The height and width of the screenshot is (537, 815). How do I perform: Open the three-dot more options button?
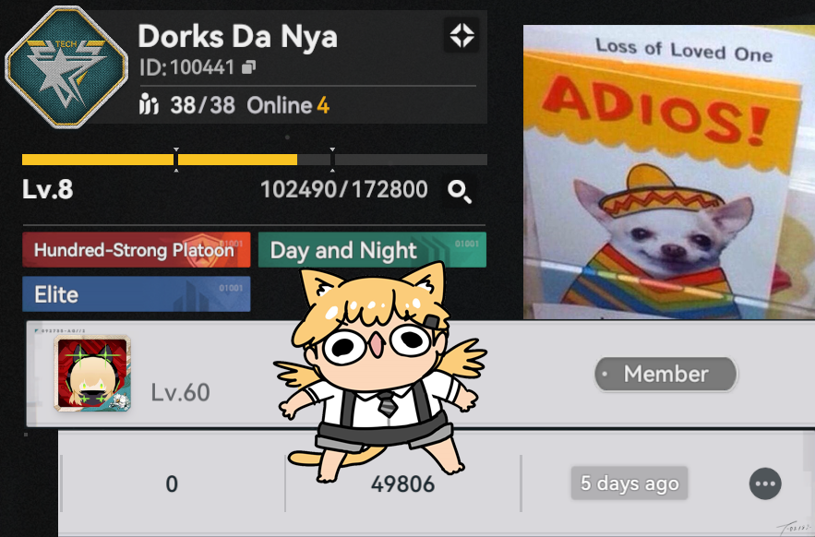765,483
